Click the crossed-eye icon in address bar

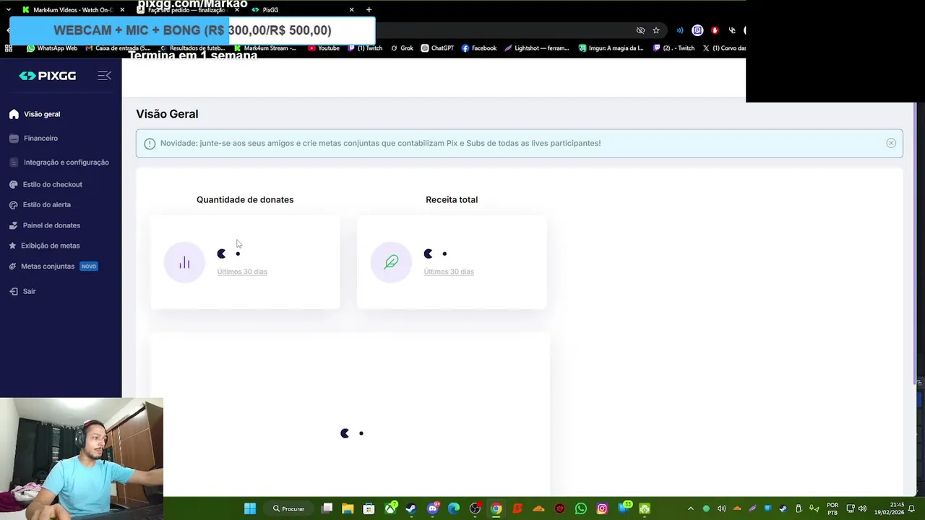[x=640, y=30]
